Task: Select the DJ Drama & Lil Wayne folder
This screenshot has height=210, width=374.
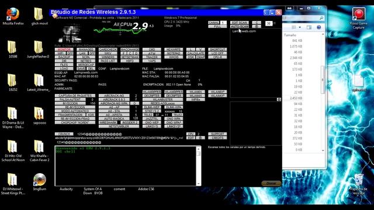Action: pyautogui.click(x=13, y=118)
